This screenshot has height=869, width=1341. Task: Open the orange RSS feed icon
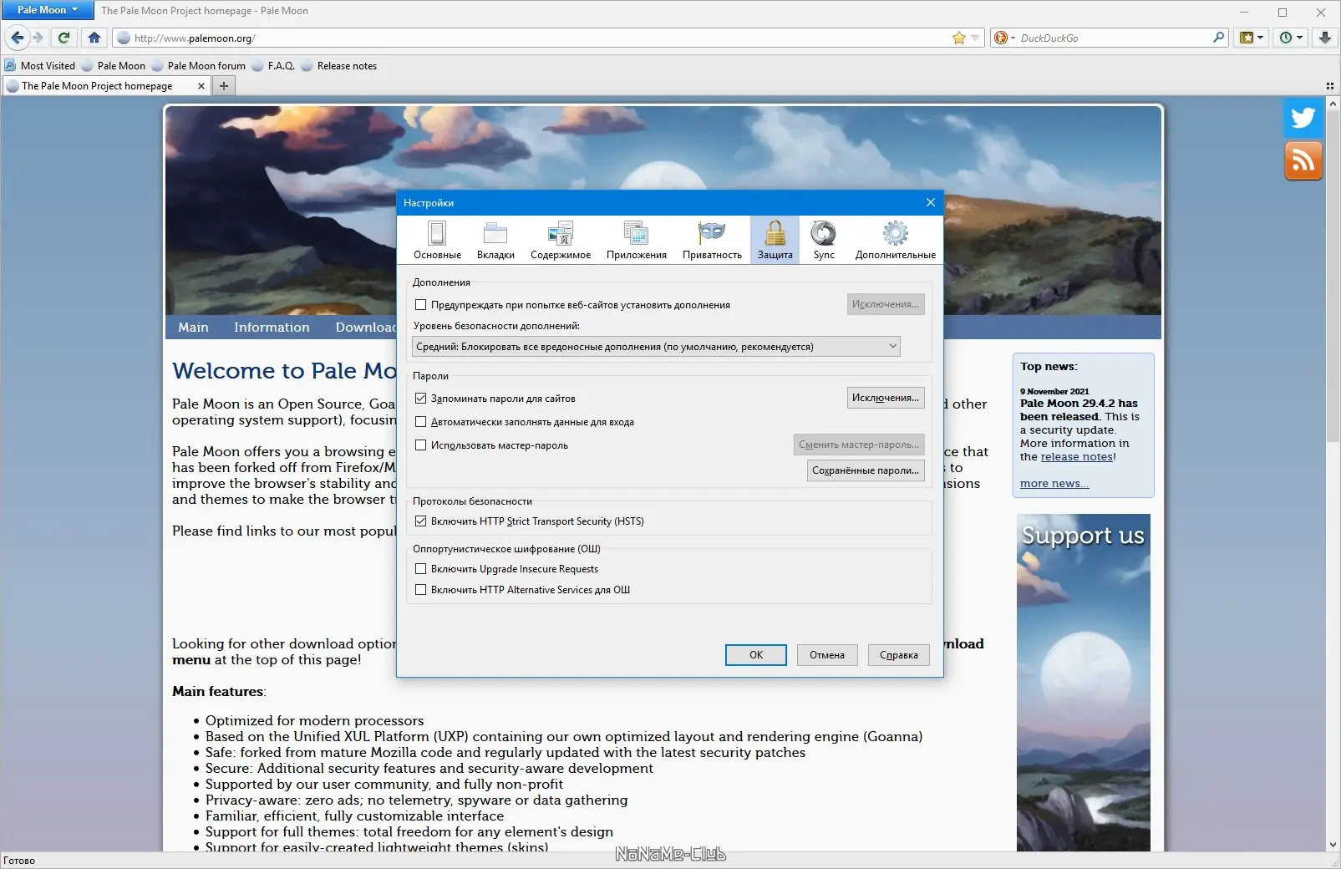(x=1303, y=160)
